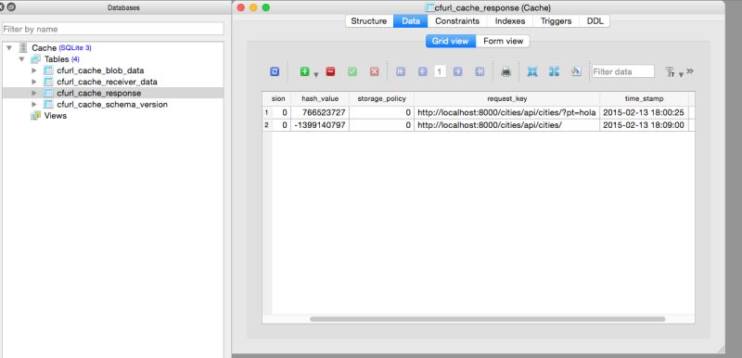Select row 2 header
742x358 pixels.
(267, 125)
